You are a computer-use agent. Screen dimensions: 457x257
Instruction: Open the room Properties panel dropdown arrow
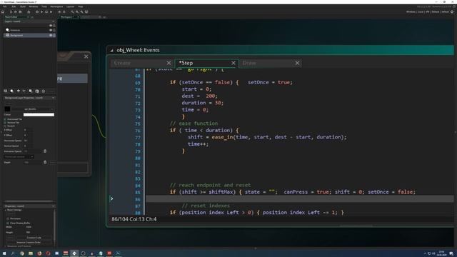tap(53, 206)
